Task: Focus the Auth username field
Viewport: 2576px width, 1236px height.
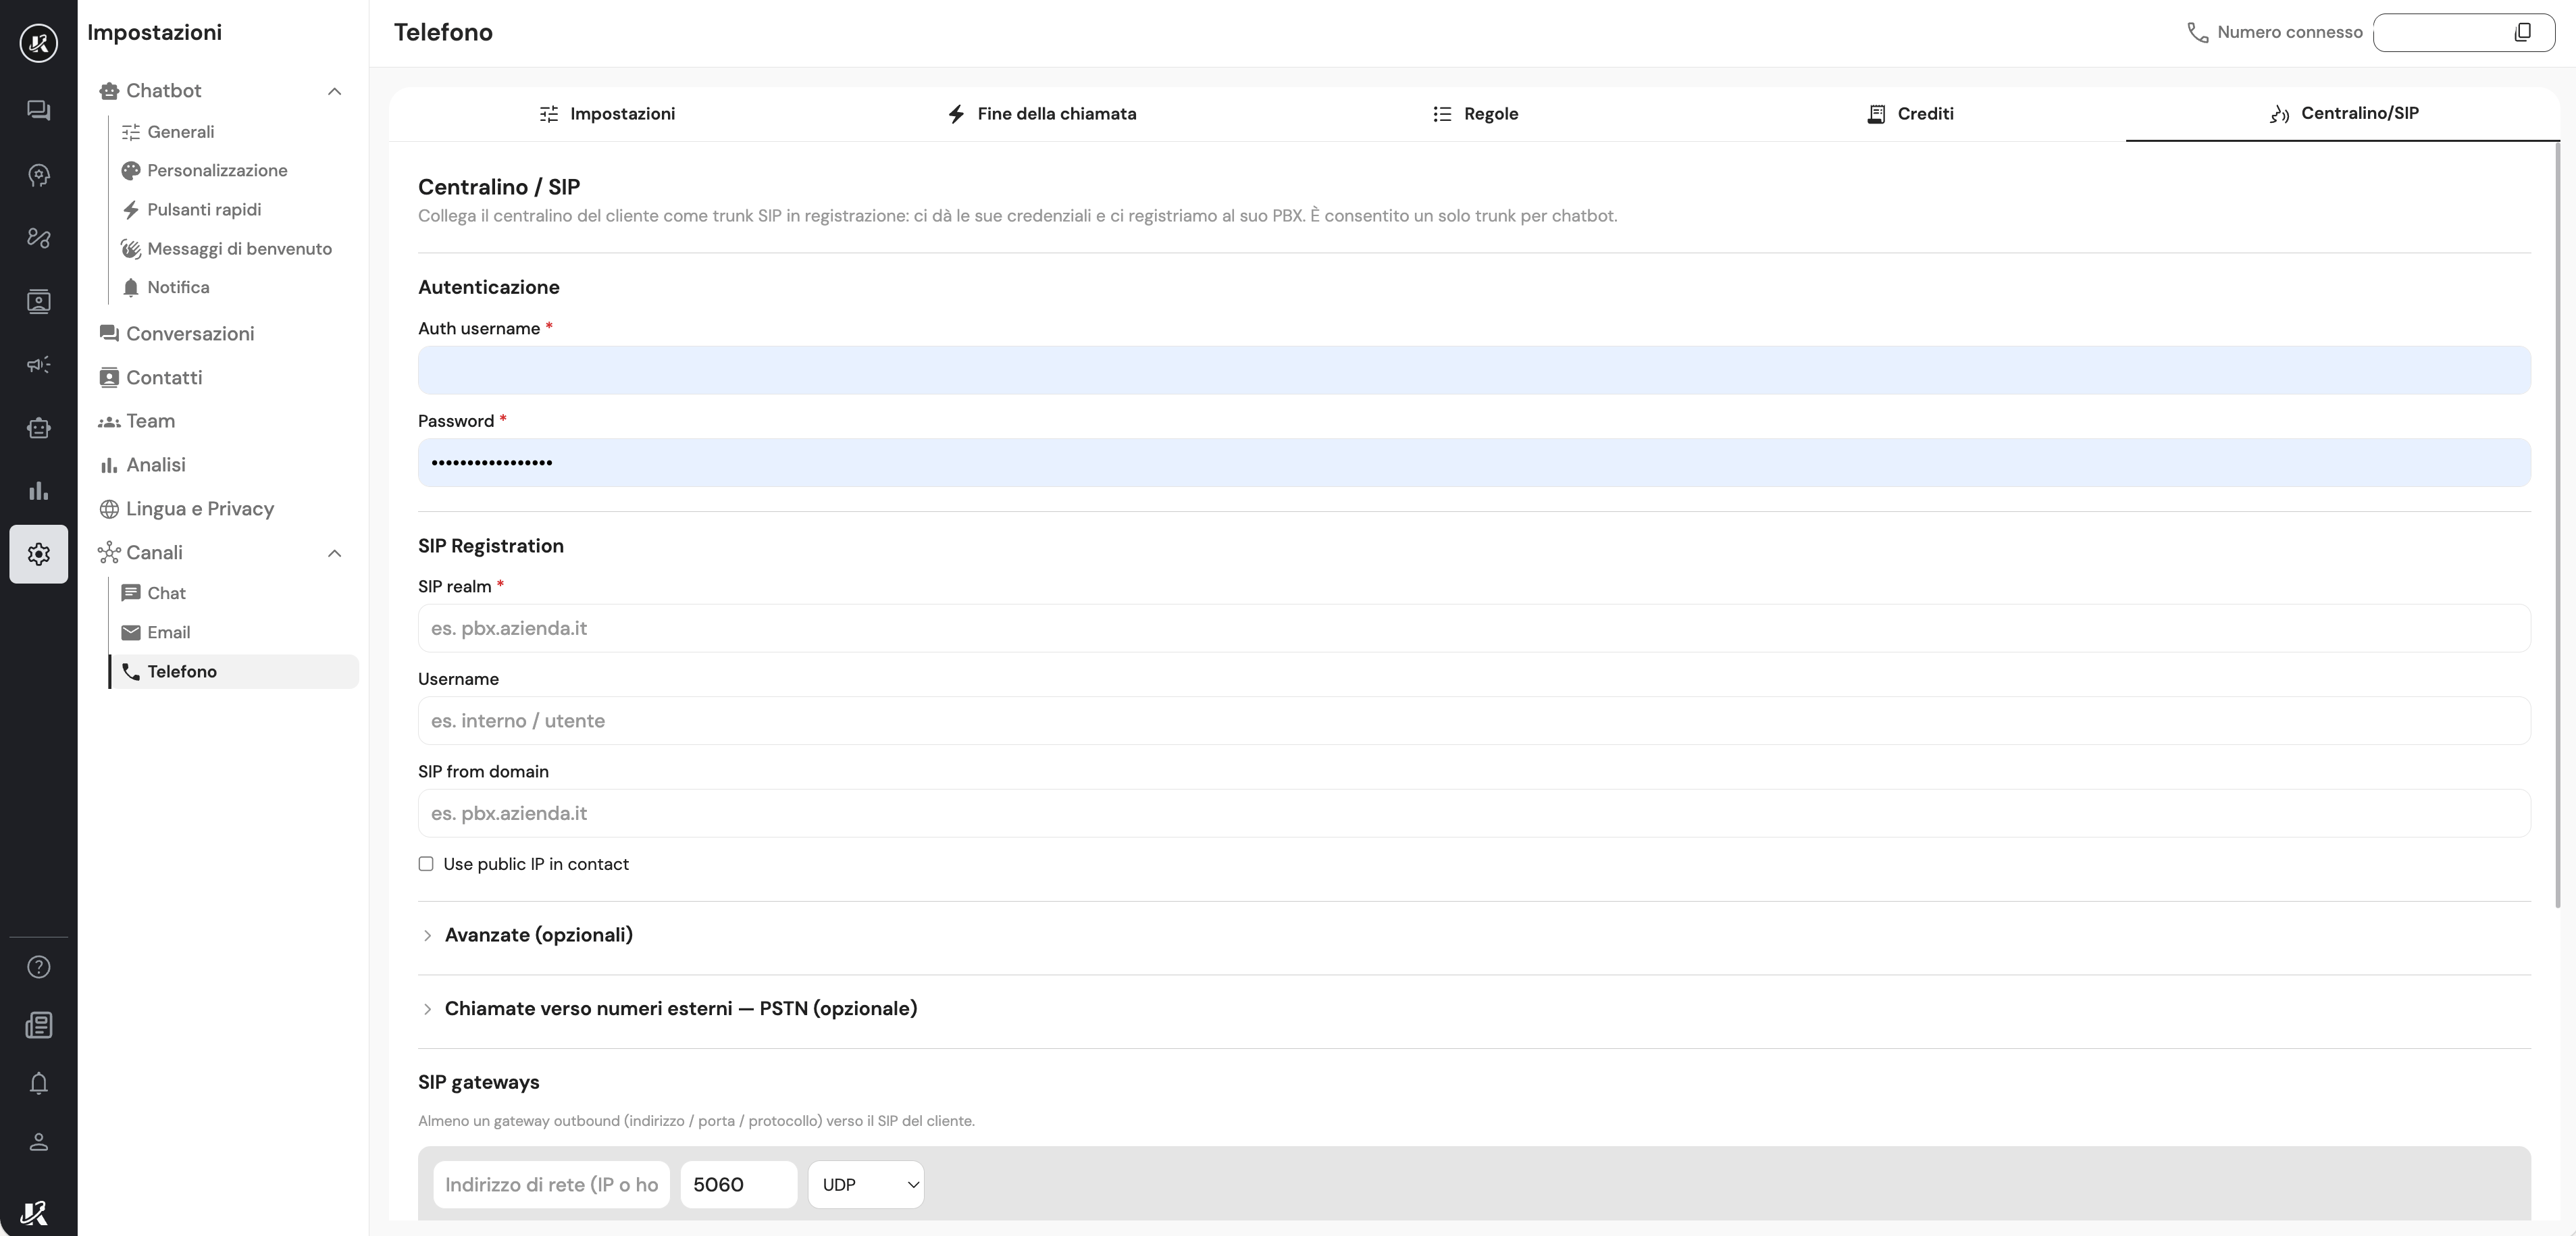Action: pyautogui.click(x=1474, y=370)
